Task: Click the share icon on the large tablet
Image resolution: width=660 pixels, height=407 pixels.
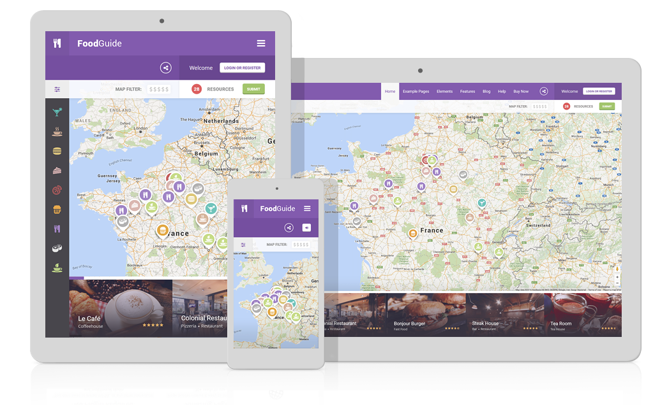Action: tap(166, 68)
